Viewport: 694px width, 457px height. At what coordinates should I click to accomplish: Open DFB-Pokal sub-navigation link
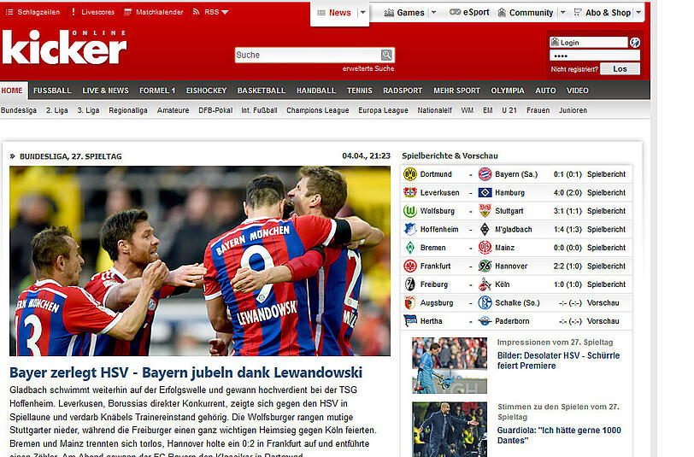coord(215,110)
